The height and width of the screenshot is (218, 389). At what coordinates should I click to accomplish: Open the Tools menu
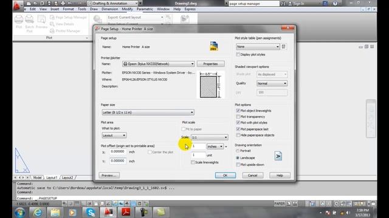[x=82, y=9]
